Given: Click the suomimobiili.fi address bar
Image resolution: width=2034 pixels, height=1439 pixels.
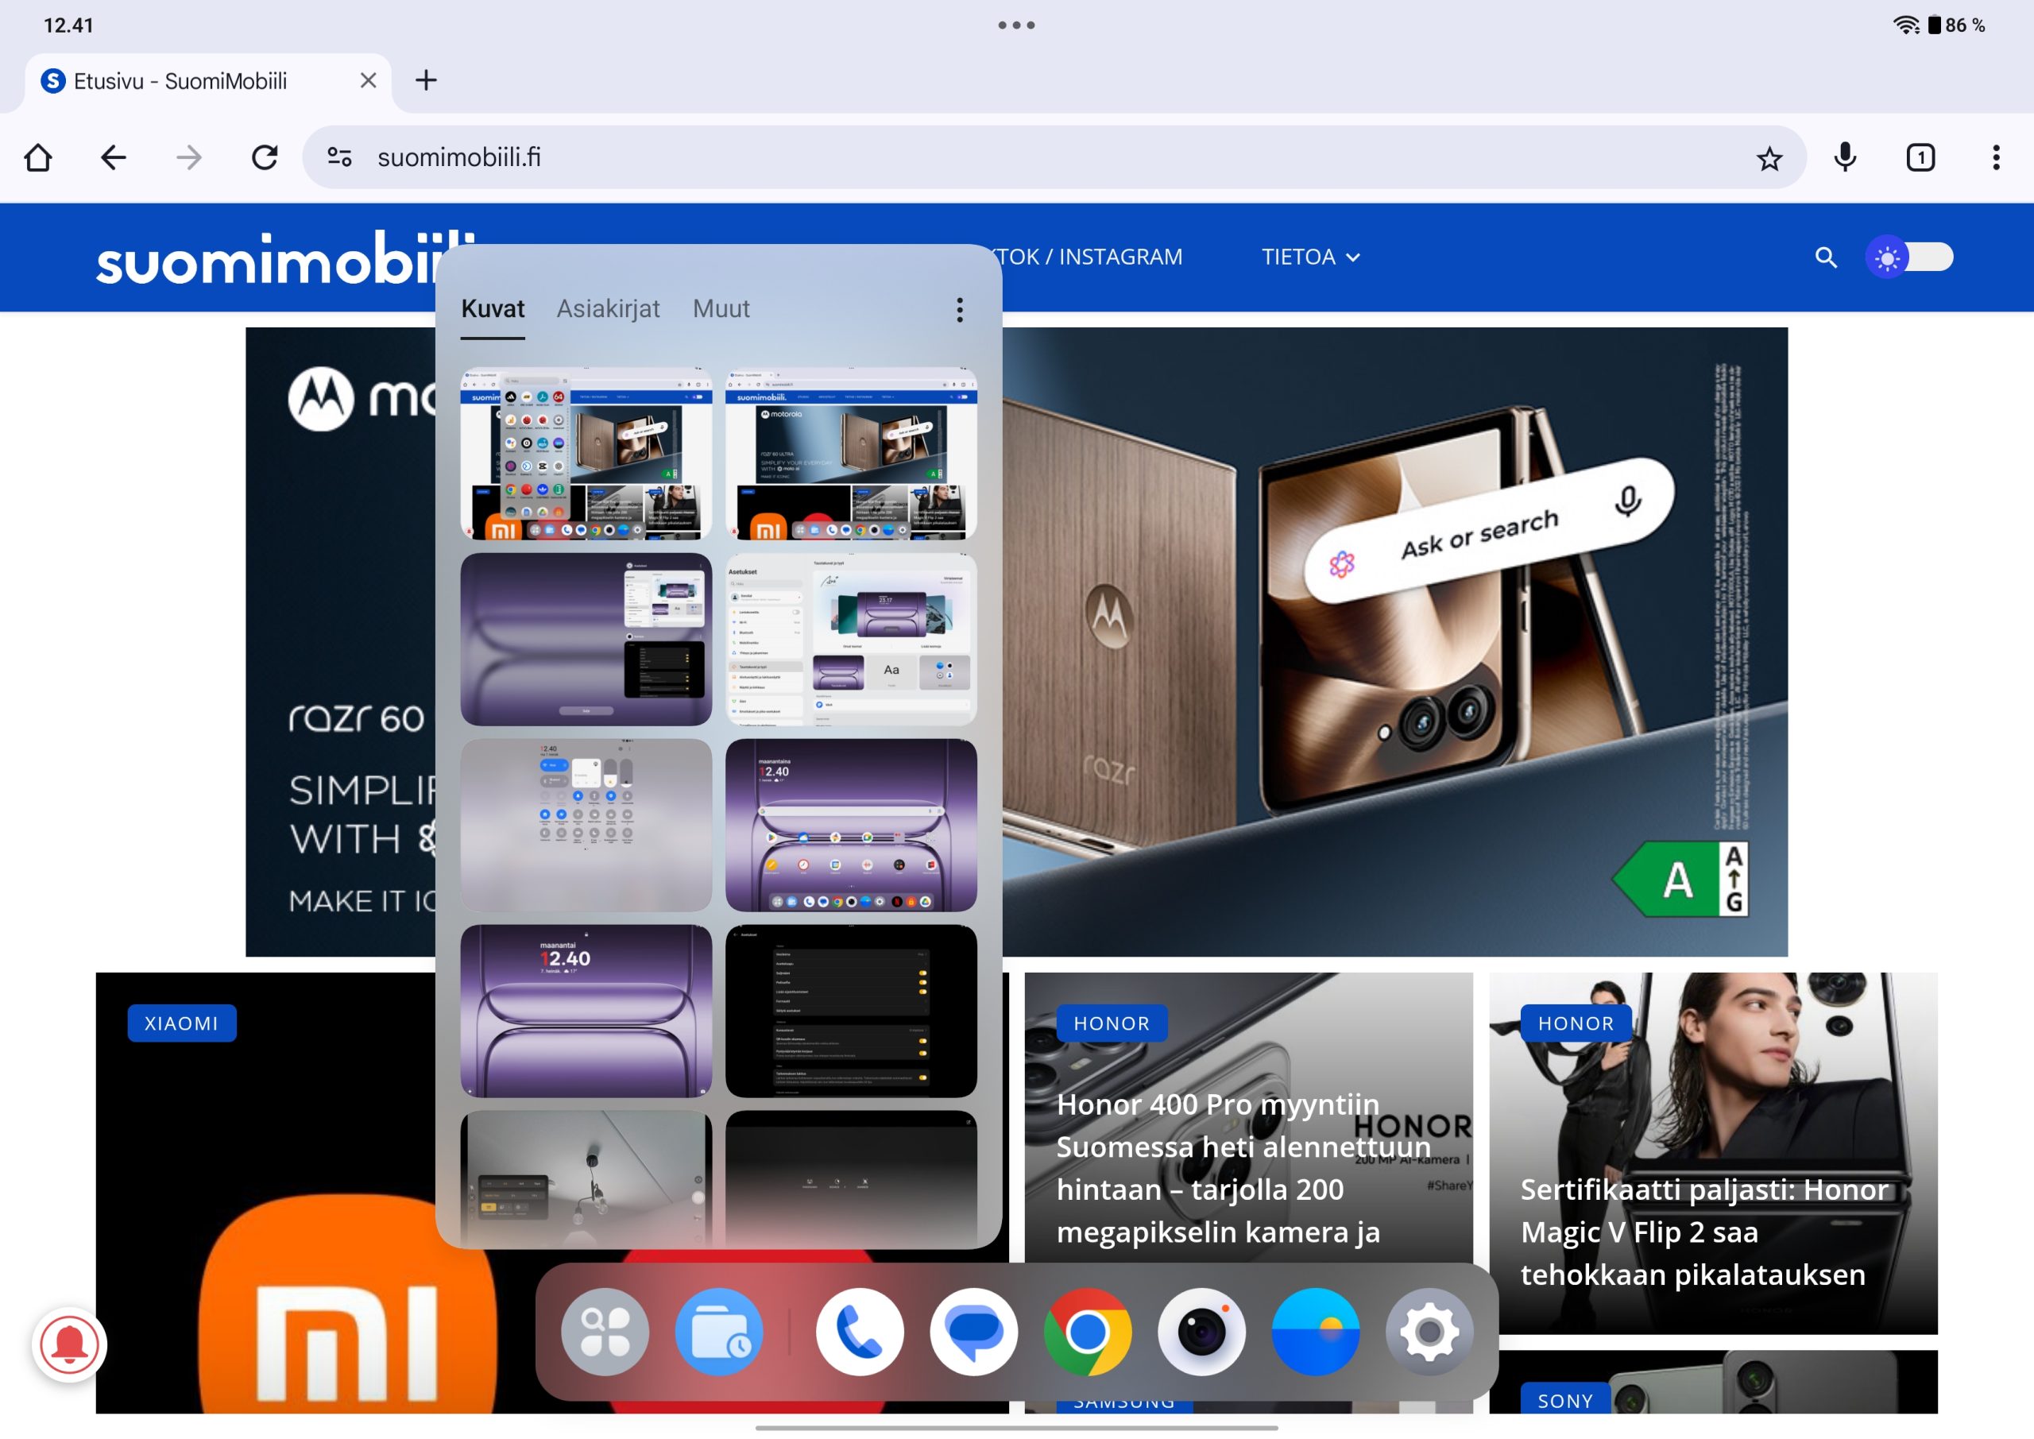Looking at the screenshot, I should click(1054, 157).
